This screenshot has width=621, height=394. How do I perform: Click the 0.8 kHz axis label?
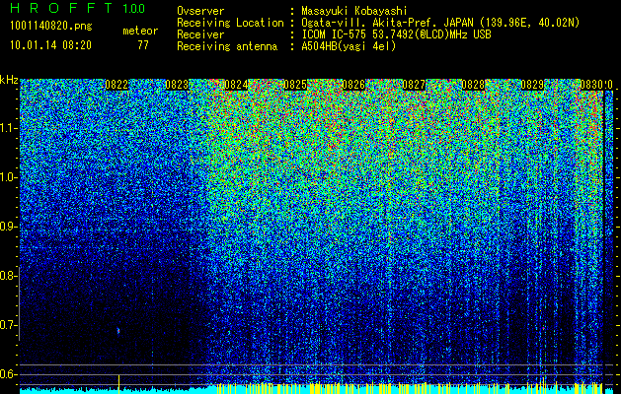pos(9,276)
